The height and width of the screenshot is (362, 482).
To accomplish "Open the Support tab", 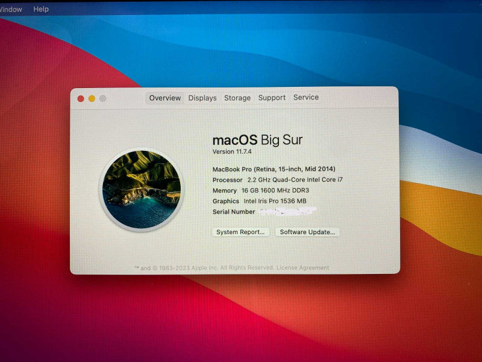I will (272, 98).
